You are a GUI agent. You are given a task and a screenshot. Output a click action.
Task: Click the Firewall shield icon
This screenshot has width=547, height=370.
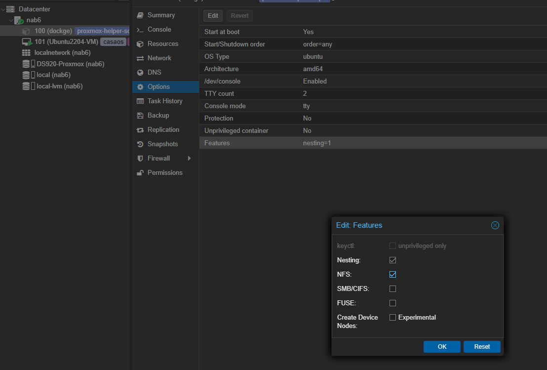(140, 159)
